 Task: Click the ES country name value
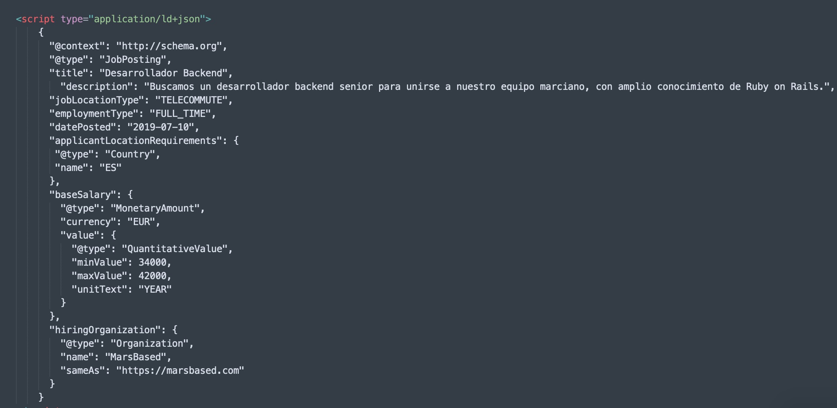110,168
